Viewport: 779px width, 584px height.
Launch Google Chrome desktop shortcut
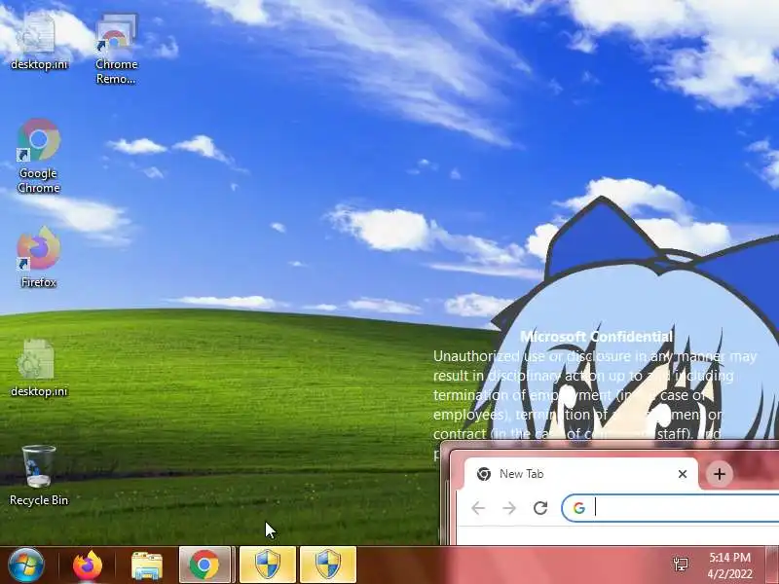[39, 156]
